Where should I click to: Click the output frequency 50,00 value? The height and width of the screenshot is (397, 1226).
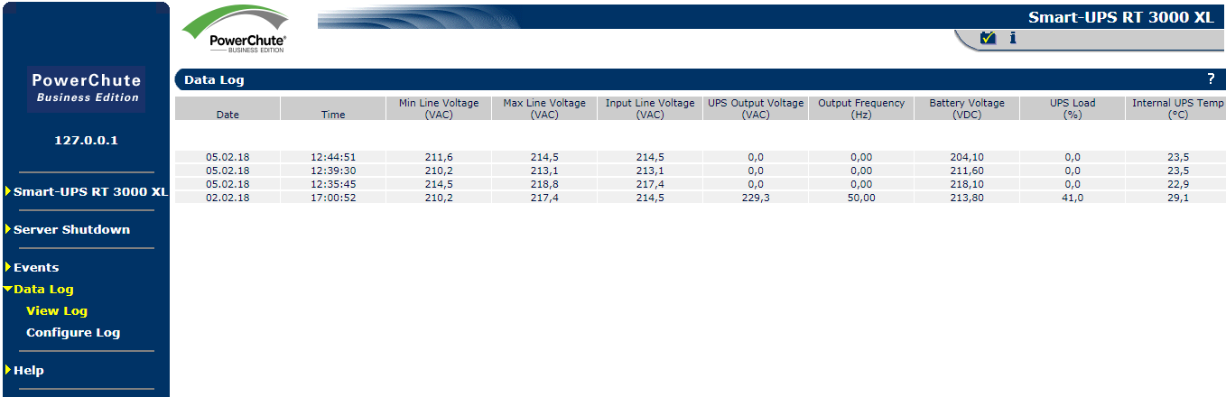click(861, 198)
